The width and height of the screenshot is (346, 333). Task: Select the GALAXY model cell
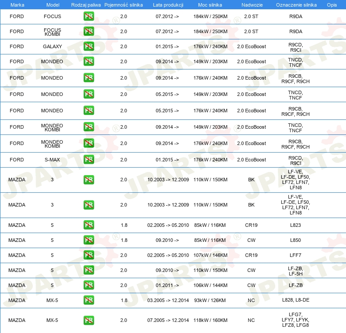52,46
